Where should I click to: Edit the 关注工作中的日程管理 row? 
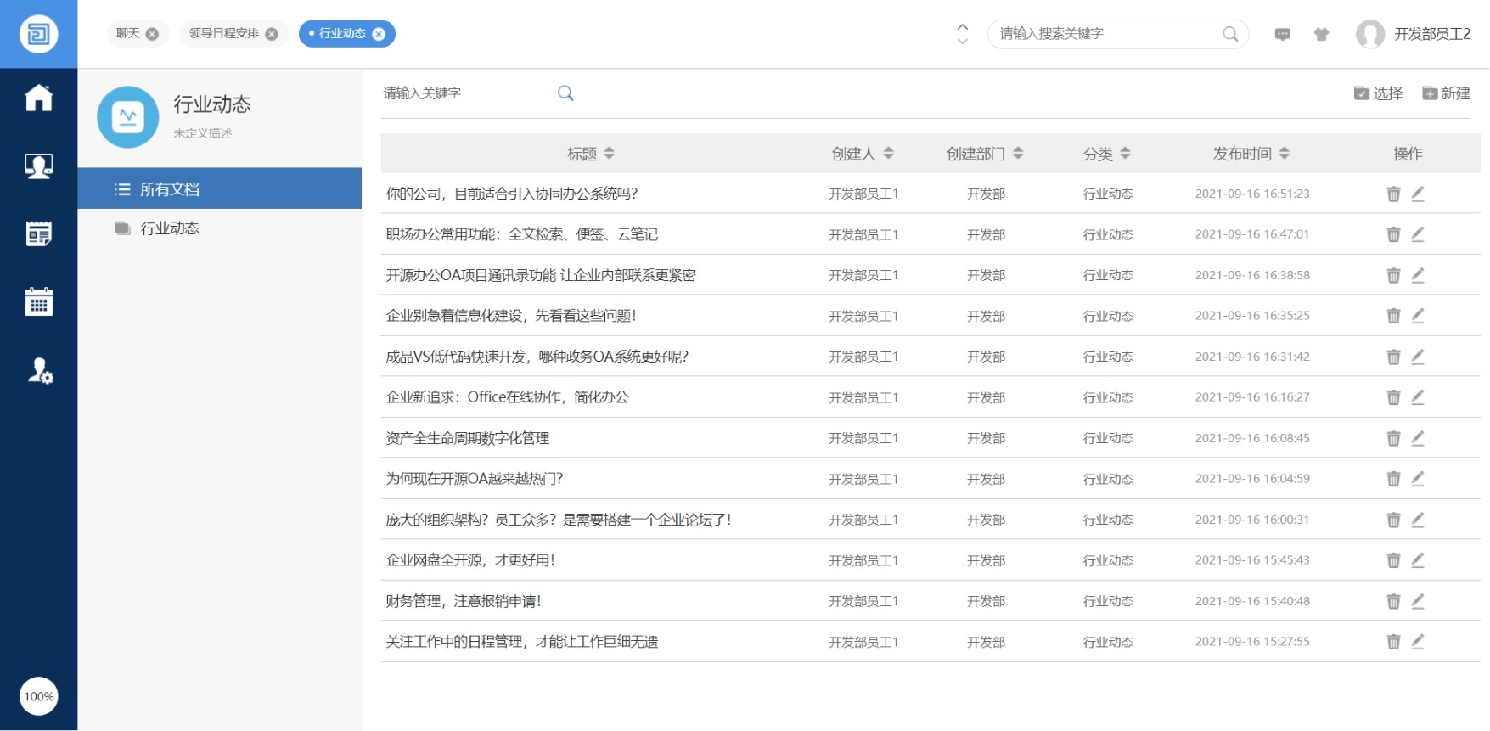coord(1418,642)
